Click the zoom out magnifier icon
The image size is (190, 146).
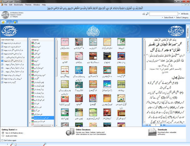(x=12, y=144)
